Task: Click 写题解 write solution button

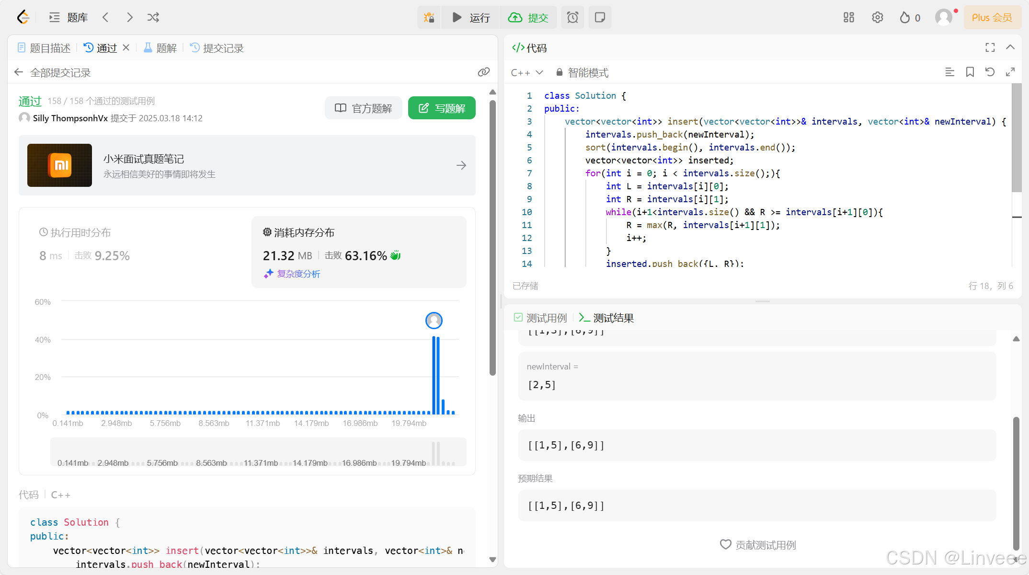Action: pos(442,108)
